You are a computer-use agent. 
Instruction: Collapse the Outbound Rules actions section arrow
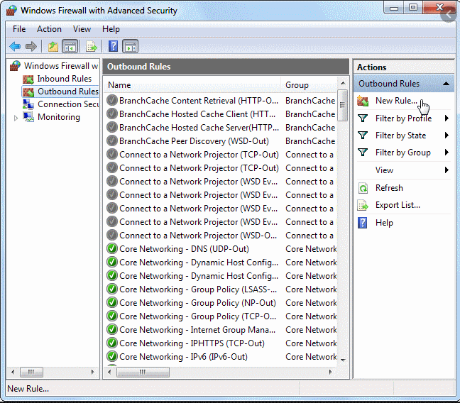[446, 84]
